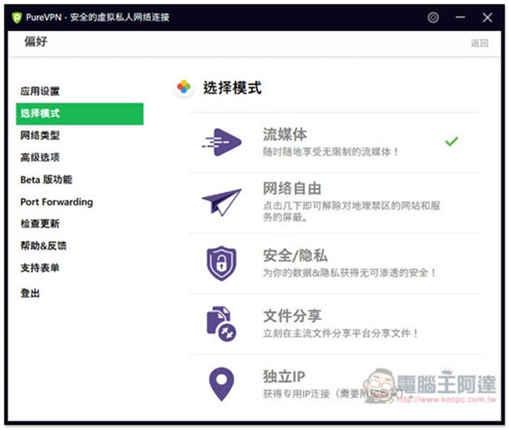Click the green checkmark beside 流媒体
The width and height of the screenshot is (509, 430).
(x=451, y=141)
